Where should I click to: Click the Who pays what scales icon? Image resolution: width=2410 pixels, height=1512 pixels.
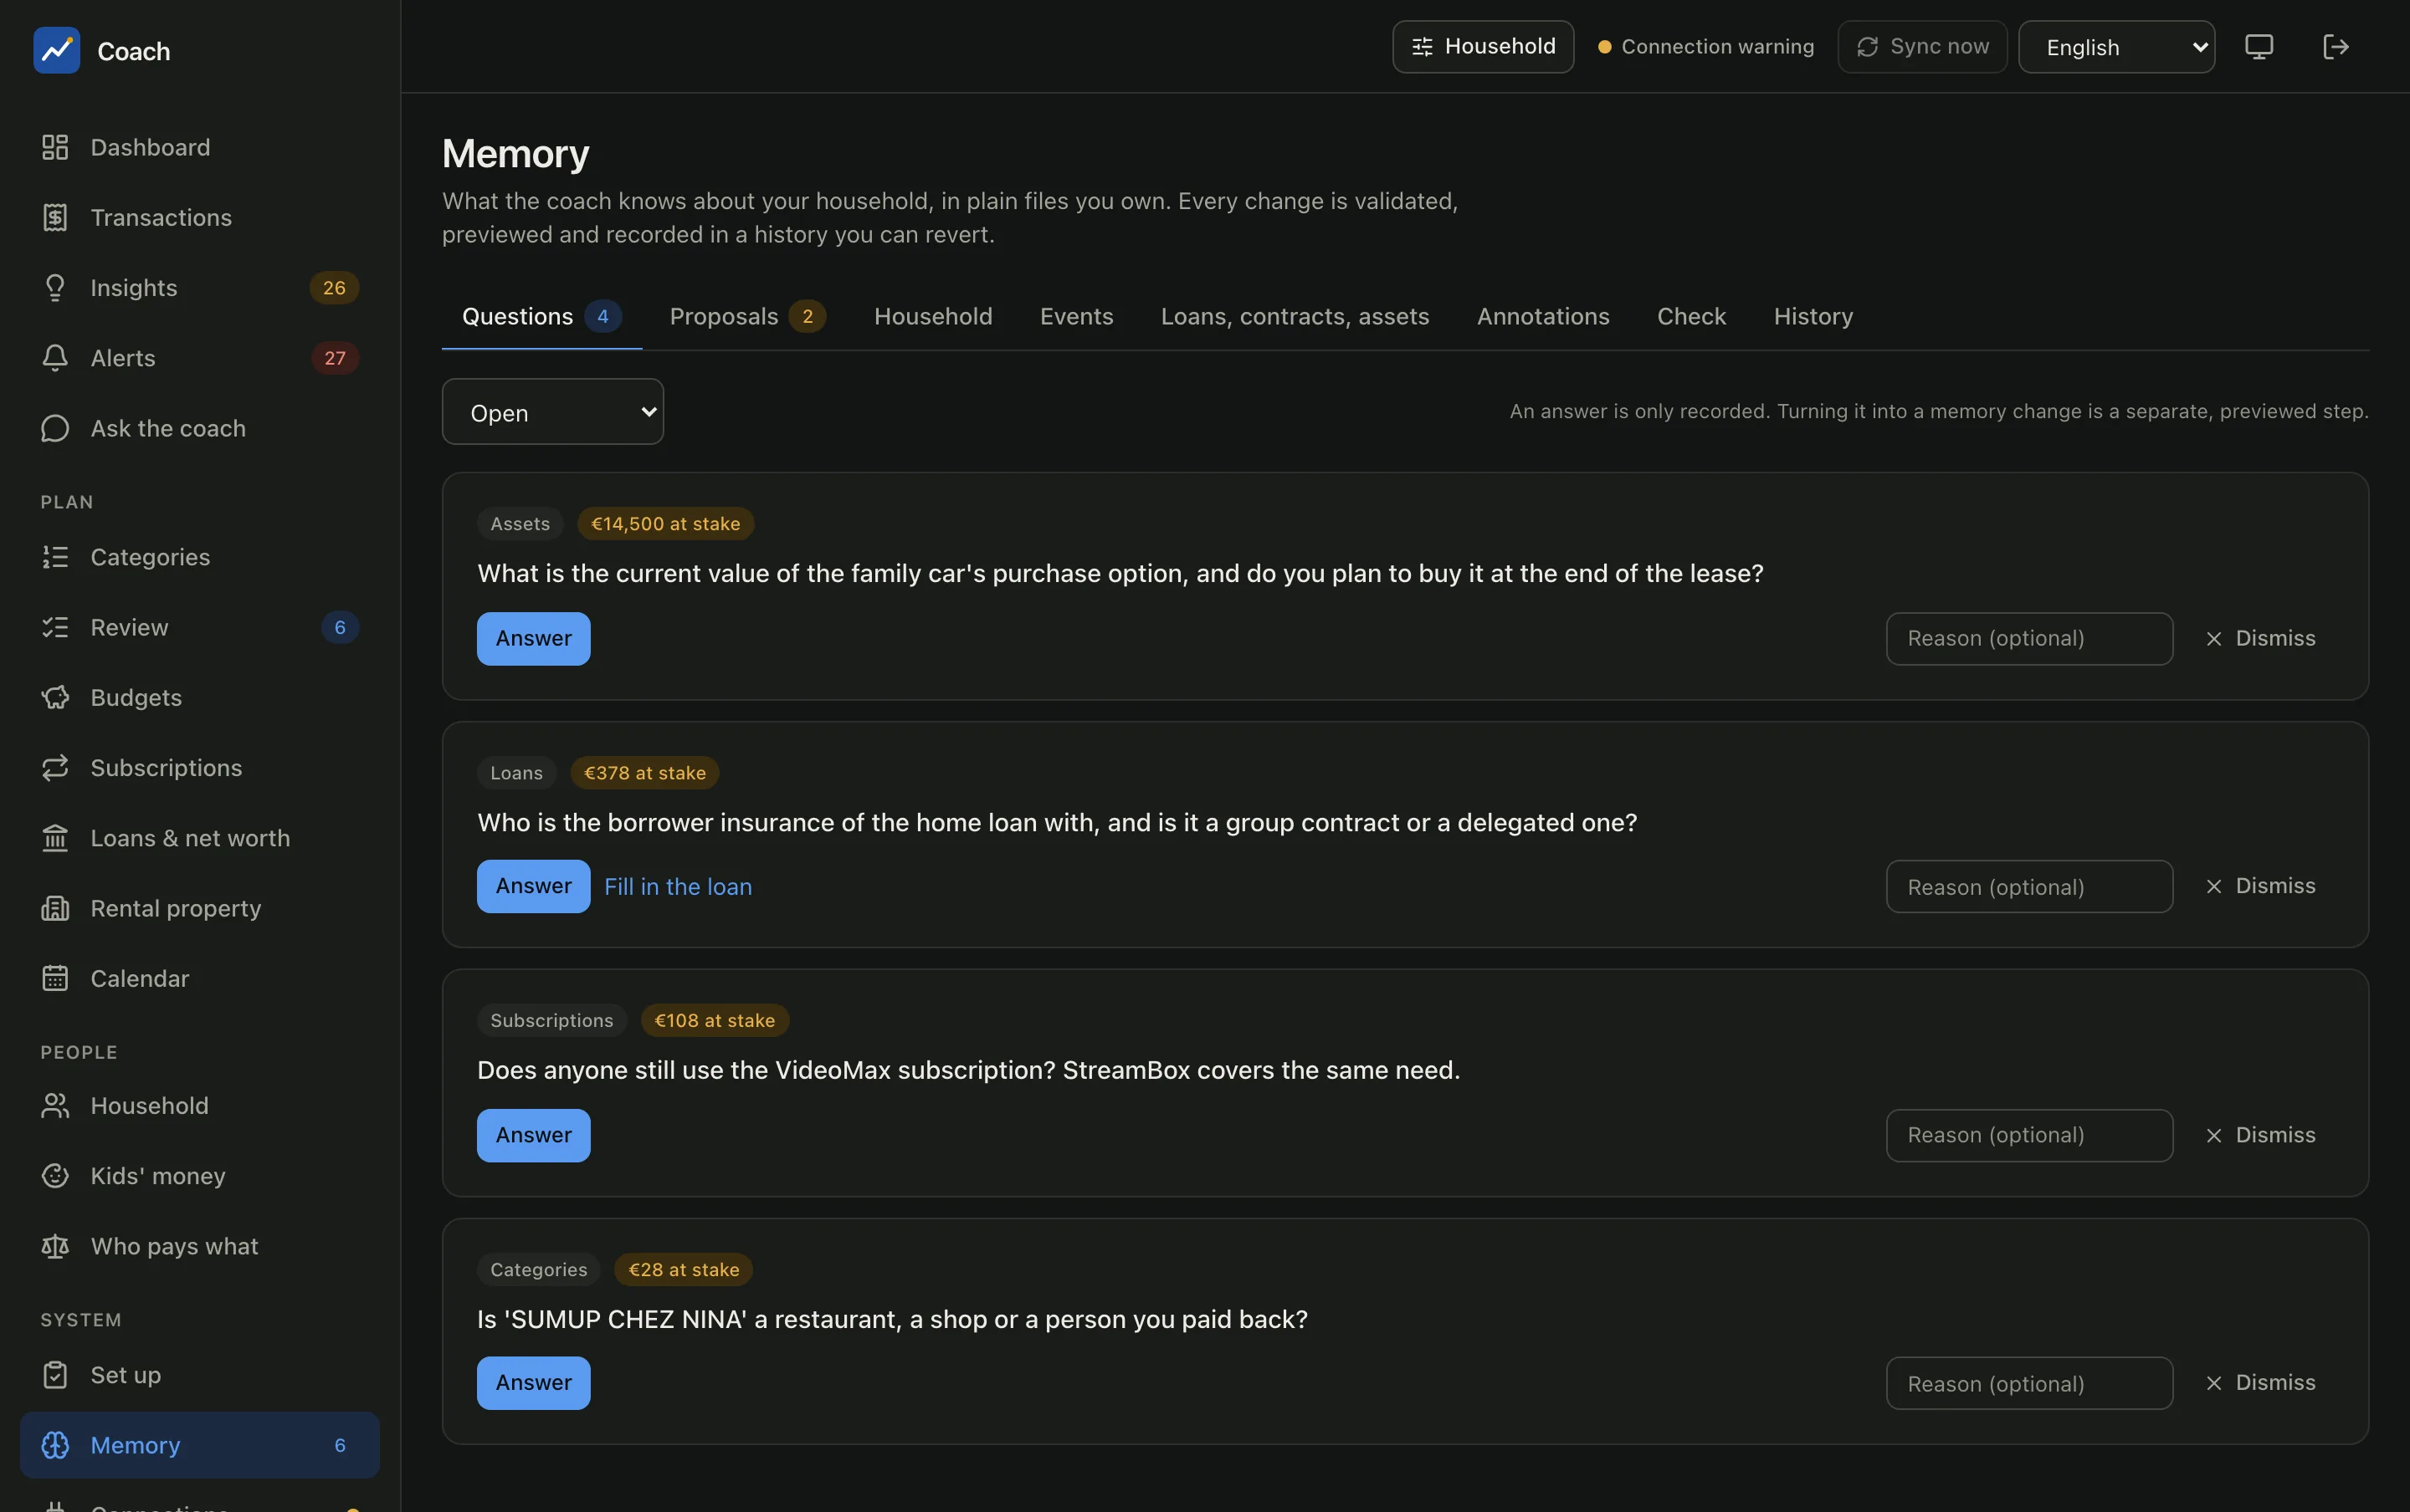pyautogui.click(x=55, y=1246)
